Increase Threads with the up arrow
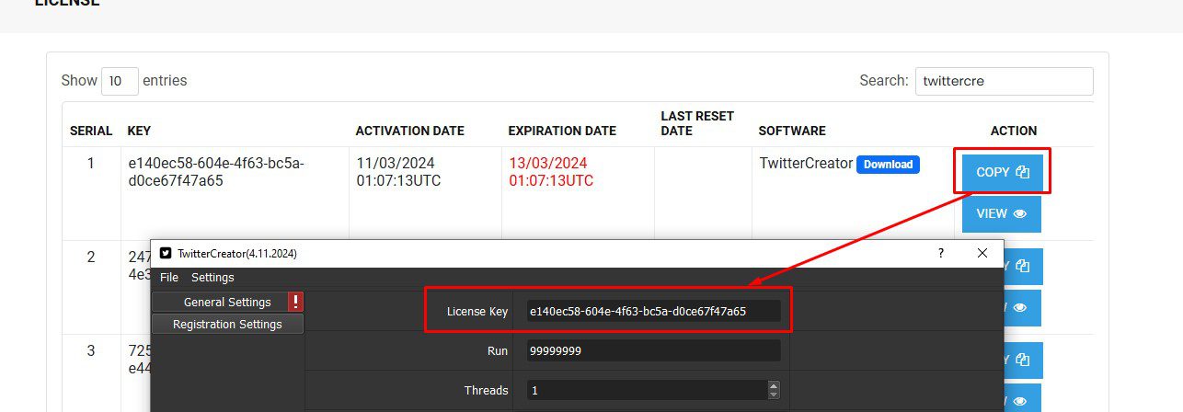Viewport: 1183px width, 412px height. pyautogui.click(x=774, y=385)
